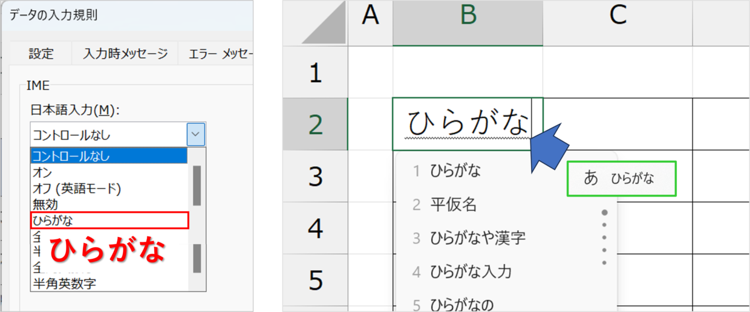Open the エラー メッセージ tab
The image size is (750, 312).
[216, 54]
